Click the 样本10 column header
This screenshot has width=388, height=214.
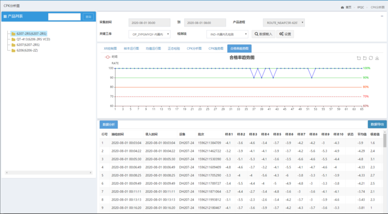[338, 134]
